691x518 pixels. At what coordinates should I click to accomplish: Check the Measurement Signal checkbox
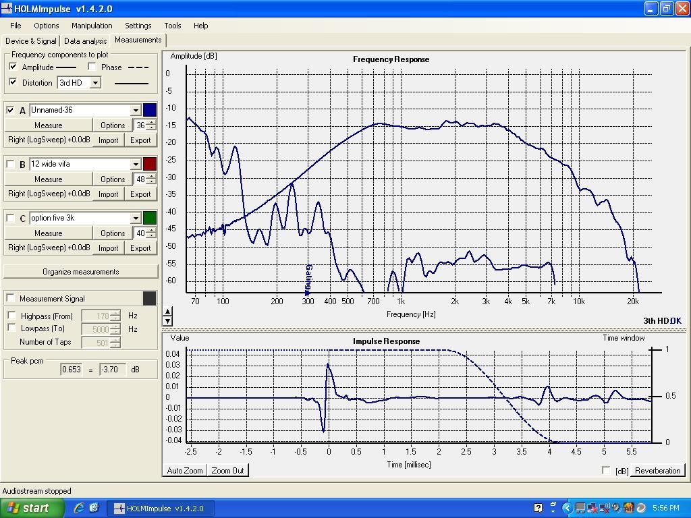click(x=10, y=298)
